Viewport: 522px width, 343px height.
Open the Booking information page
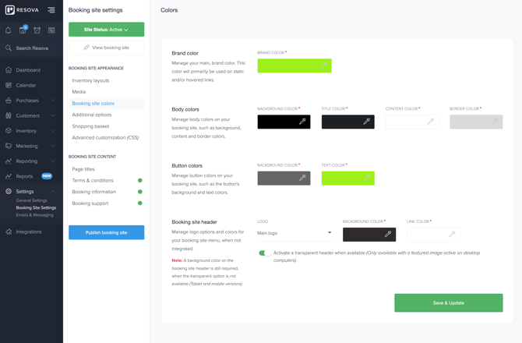93,192
